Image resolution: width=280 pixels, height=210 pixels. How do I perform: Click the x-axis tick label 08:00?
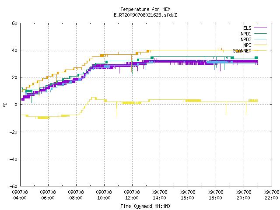[x=76, y=198]
